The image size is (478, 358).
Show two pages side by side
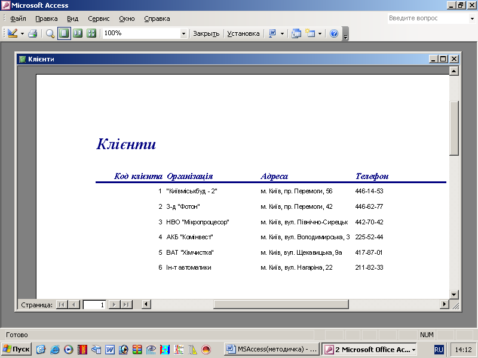pos(78,33)
